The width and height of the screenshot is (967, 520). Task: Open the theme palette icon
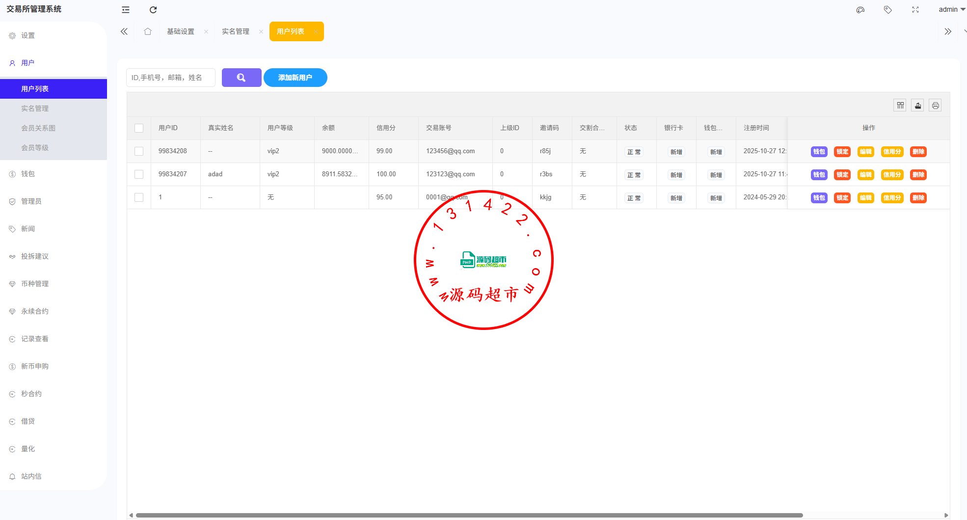(860, 10)
